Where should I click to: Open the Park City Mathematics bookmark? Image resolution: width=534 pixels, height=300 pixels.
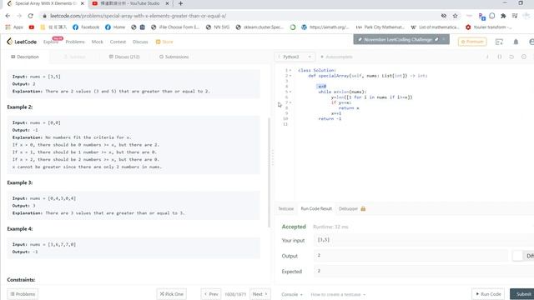[x=380, y=27]
